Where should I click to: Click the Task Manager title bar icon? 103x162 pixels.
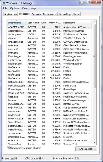click(3, 3)
